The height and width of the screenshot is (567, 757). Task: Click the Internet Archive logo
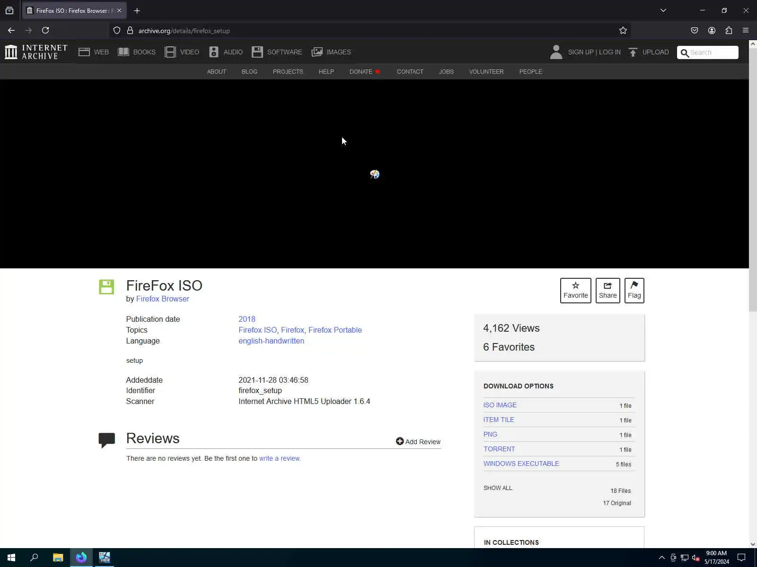(x=36, y=52)
